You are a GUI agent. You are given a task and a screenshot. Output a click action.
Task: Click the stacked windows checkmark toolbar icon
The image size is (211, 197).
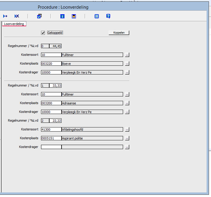[x=39, y=16]
